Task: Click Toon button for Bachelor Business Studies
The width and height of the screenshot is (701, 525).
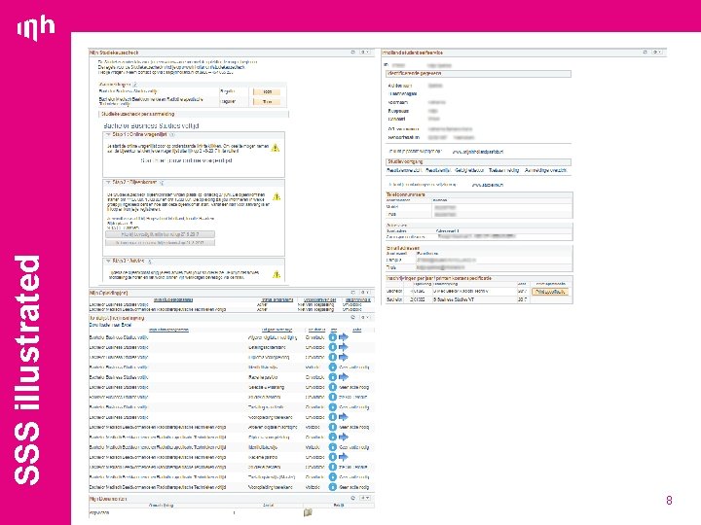Action: point(267,91)
